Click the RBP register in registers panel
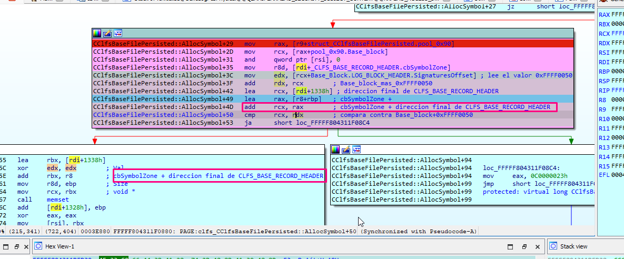Viewport: 624px width, 259px height. (x=605, y=71)
